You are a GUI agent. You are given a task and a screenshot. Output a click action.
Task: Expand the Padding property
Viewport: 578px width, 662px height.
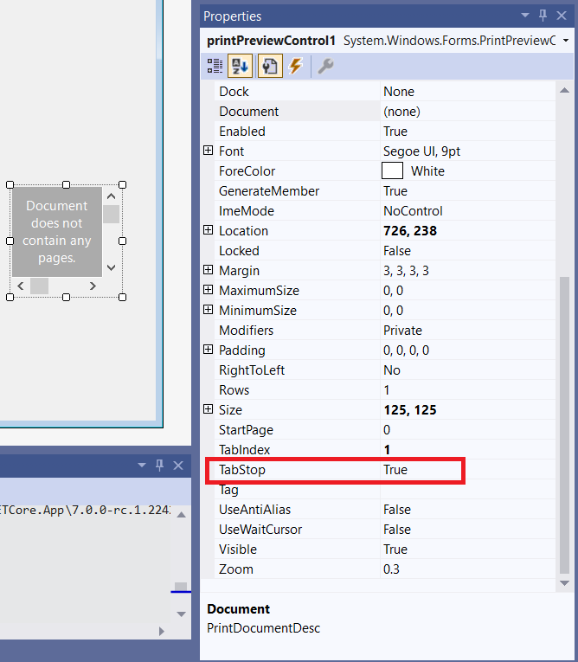coord(208,349)
